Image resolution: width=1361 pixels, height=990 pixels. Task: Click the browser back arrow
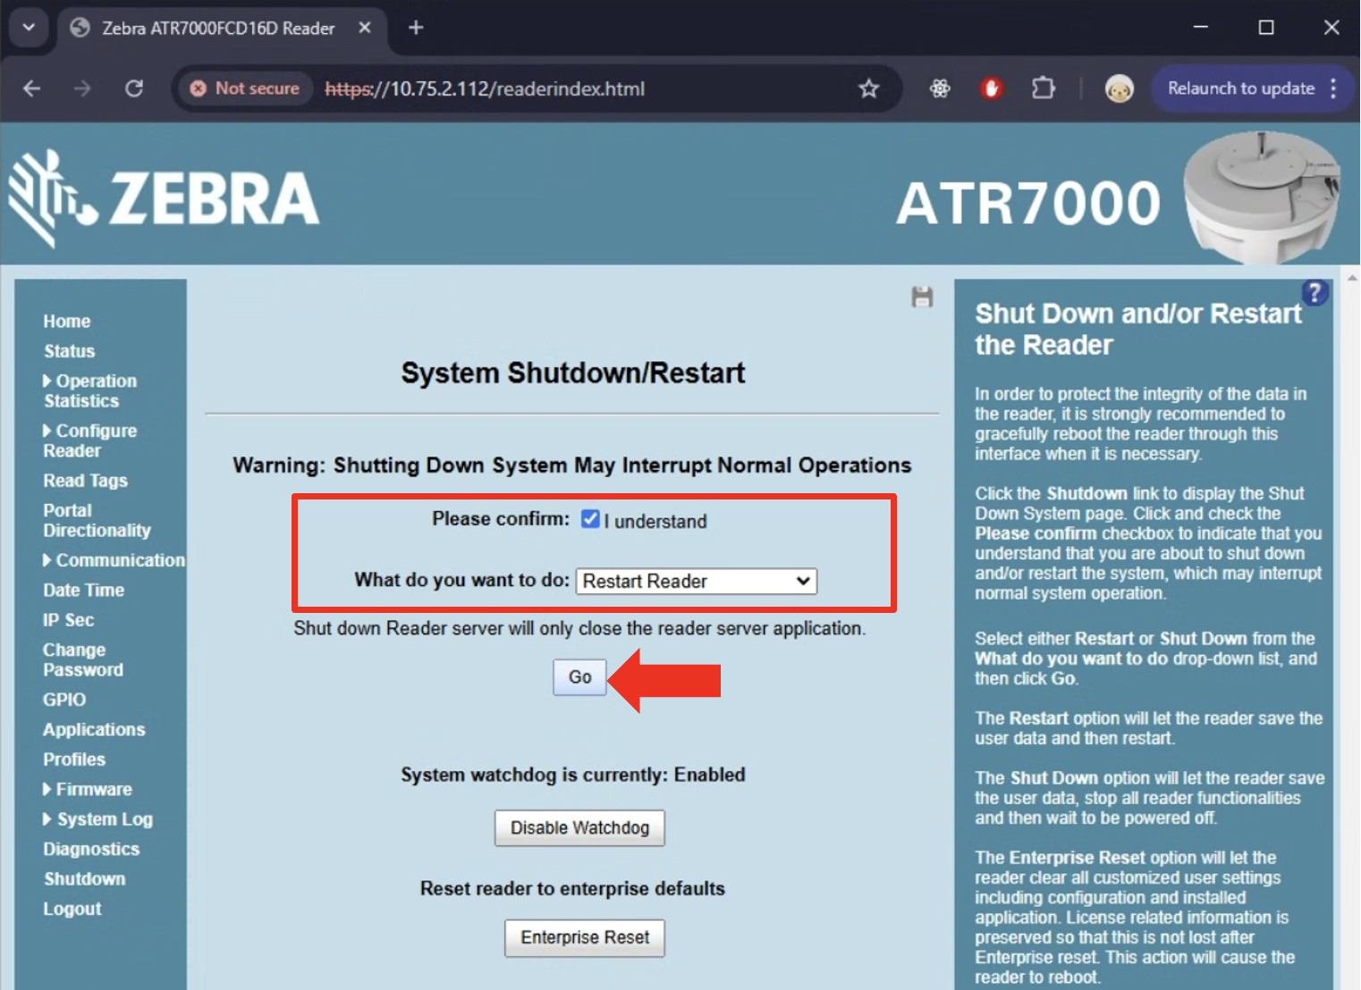32,88
